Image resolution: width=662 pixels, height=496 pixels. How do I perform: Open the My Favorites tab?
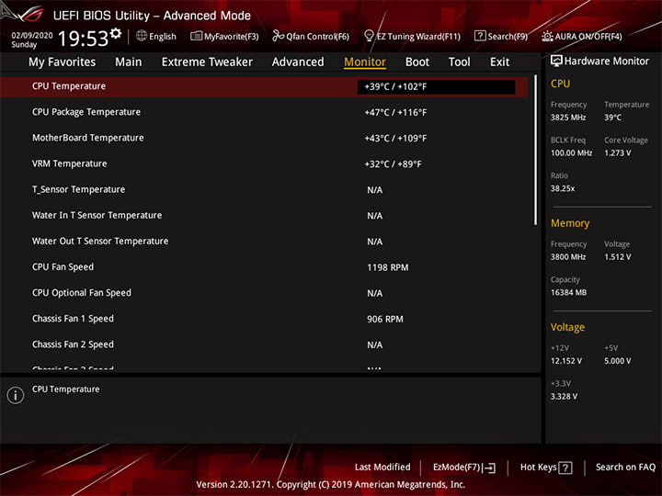63,62
